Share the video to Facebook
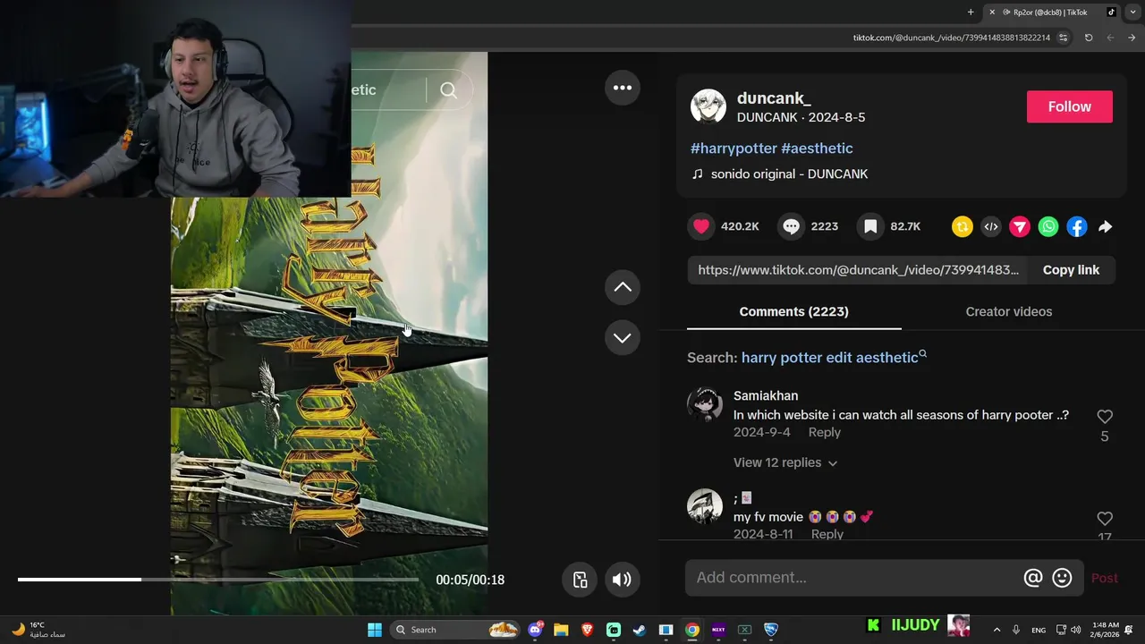This screenshot has width=1145, height=644. tap(1077, 227)
